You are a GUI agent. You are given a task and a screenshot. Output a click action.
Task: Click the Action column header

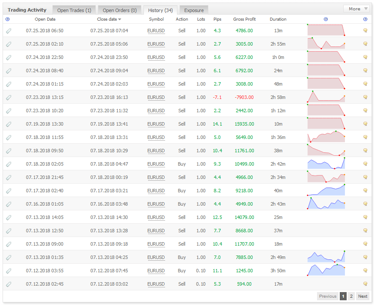(x=182, y=19)
